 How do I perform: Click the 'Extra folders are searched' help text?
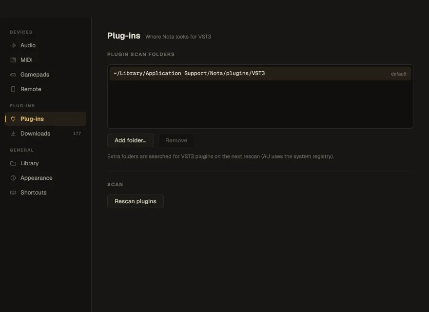tap(220, 156)
